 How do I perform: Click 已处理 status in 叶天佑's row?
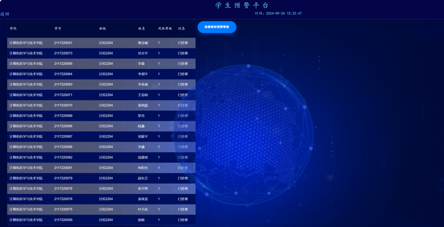[x=183, y=209]
